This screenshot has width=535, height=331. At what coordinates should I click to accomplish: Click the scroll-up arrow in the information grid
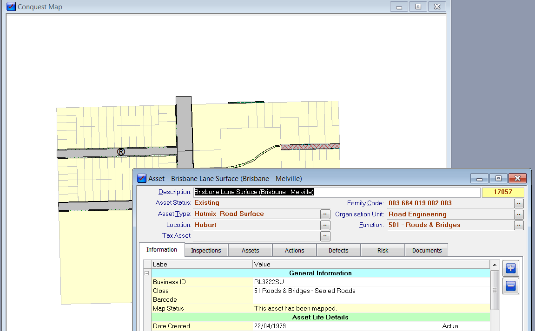click(x=495, y=265)
